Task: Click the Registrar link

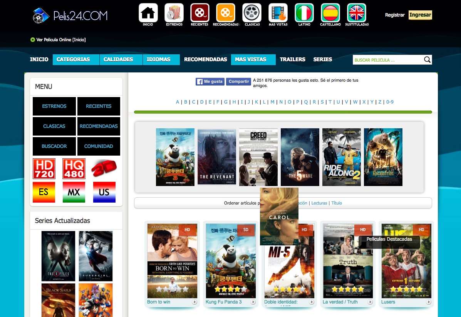Action: click(x=394, y=15)
